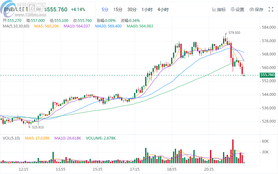Switch to the 15分 timeframe
The height and width of the screenshot is (174, 278).
[x=118, y=10]
